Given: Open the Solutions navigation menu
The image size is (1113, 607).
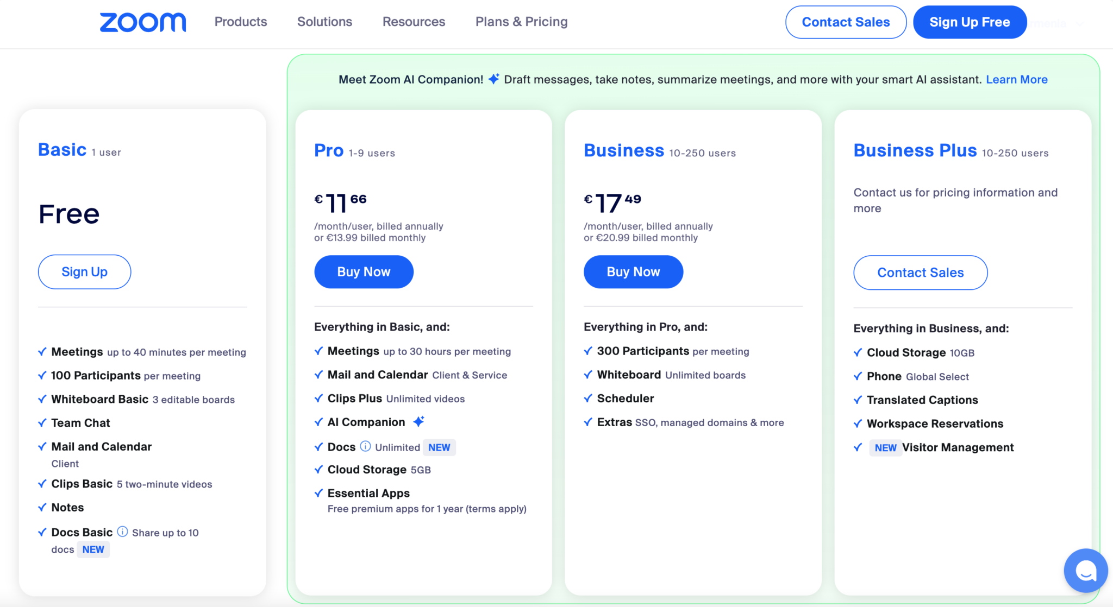Looking at the screenshot, I should click(324, 22).
